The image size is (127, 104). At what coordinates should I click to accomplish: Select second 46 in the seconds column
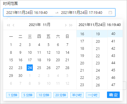coord(115,77)
